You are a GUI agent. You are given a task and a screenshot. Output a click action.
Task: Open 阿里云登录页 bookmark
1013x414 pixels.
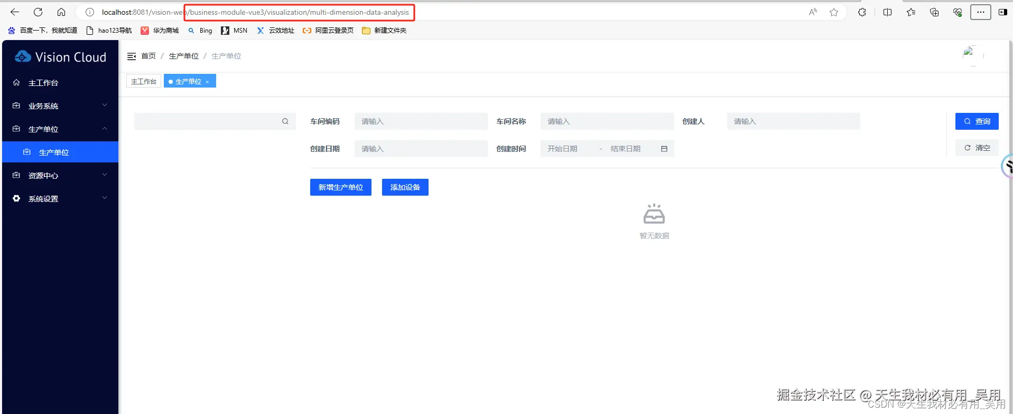(x=328, y=31)
